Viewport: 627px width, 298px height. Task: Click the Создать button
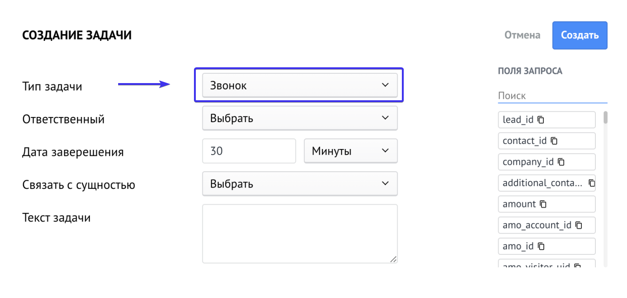coord(580,35)
